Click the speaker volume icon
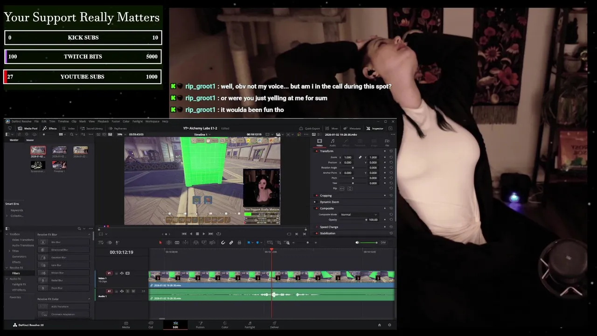This screenshot has height=336, width=597. coord(357,243)
